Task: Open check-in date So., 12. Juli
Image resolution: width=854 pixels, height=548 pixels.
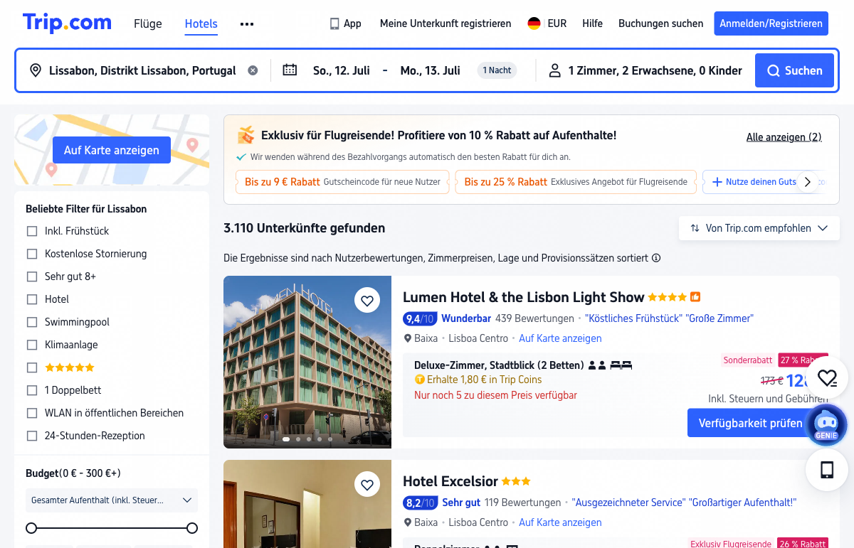Action: point(342,70)
